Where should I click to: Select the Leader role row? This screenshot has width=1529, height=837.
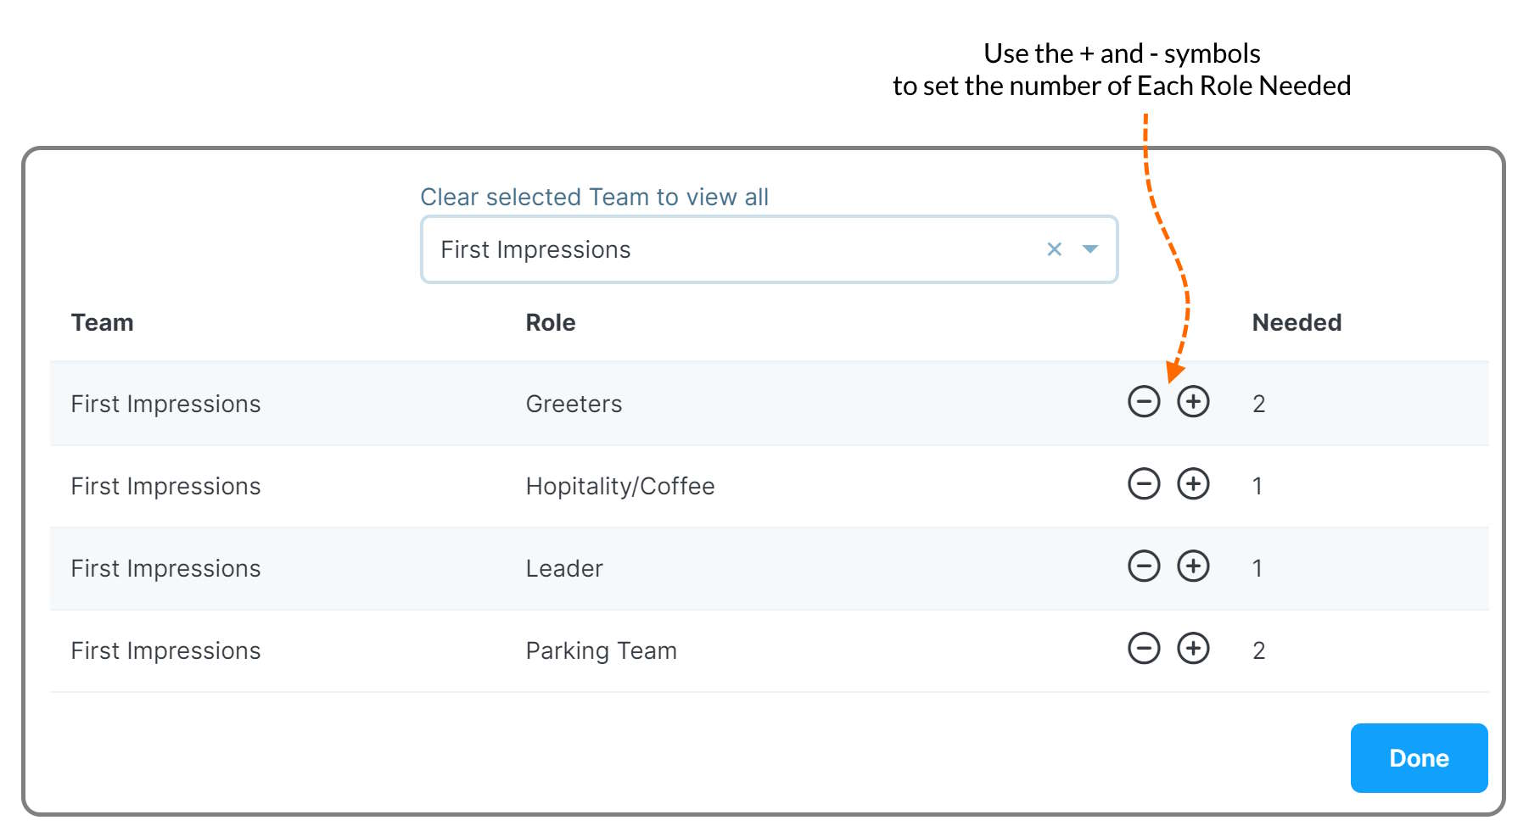click(x=564, y=568)
